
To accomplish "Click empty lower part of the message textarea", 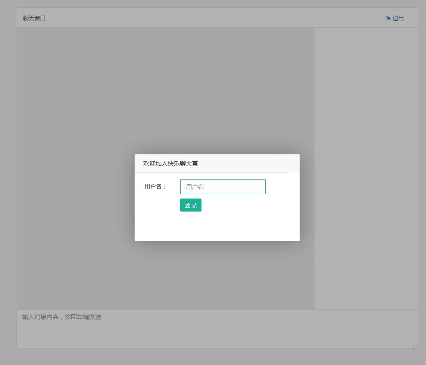I will (217, 337).
